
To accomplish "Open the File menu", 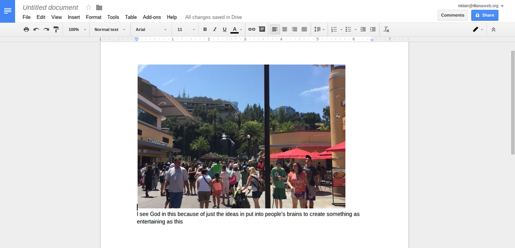I will pos(27,17).
